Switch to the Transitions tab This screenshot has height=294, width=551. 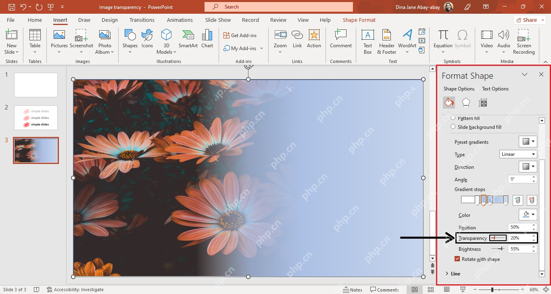pyautogui.click(x=142, y=20)
